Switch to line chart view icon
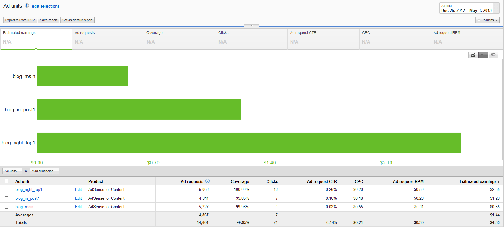 tap(473, 55)
